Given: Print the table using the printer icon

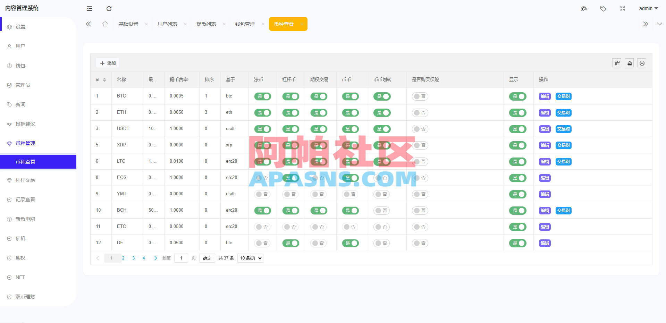Looking at the screenshot, I should [x=642, y=63].
